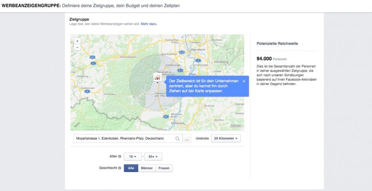This screenshot has width=372, height=191.
Task: Click the Zielgruppe section heading
Action: 79,19
